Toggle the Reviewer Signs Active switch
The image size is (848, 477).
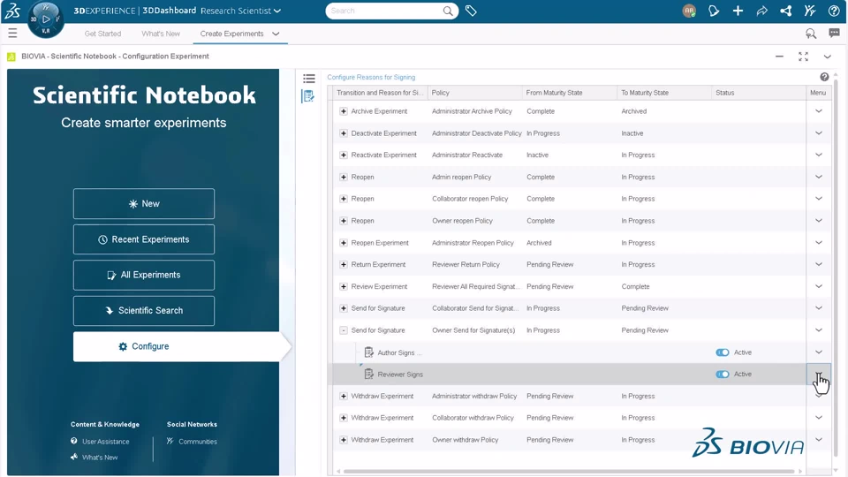click(x=722, y=375)
